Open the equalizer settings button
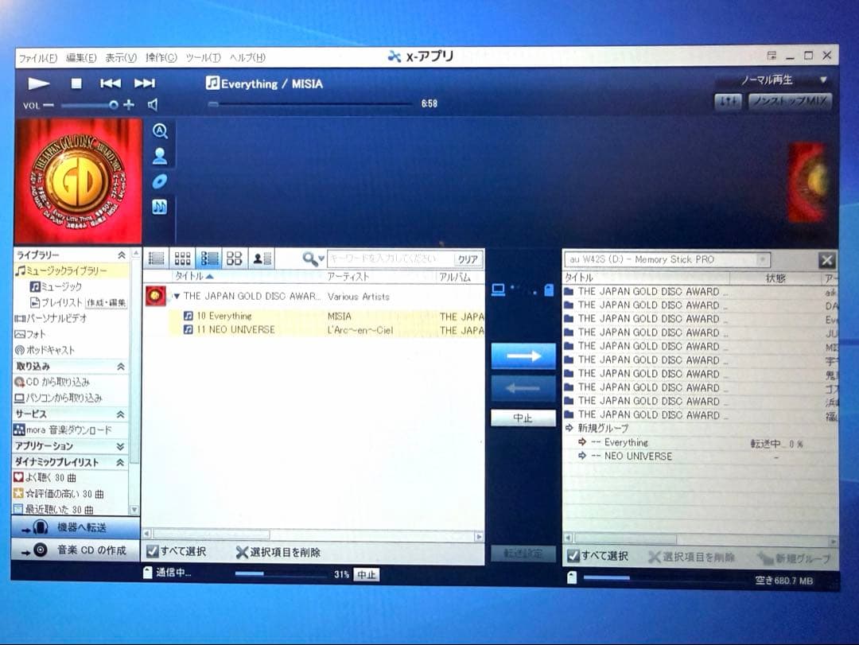The width and height of the screenshot is (859, 645). [729, 101]
